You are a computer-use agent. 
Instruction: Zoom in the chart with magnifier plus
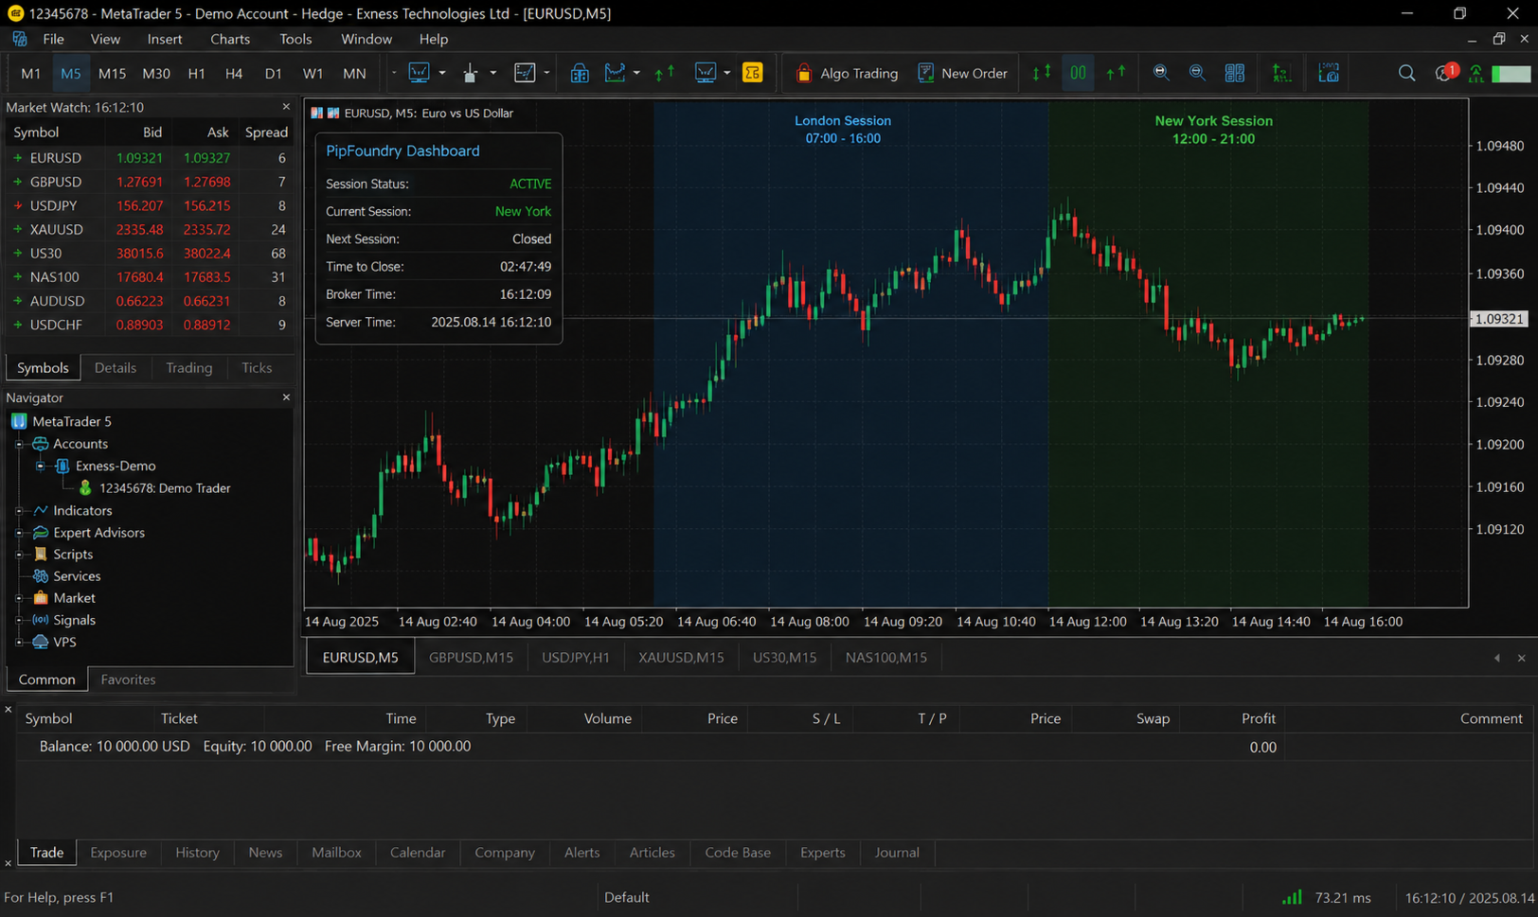(1161, 73)
